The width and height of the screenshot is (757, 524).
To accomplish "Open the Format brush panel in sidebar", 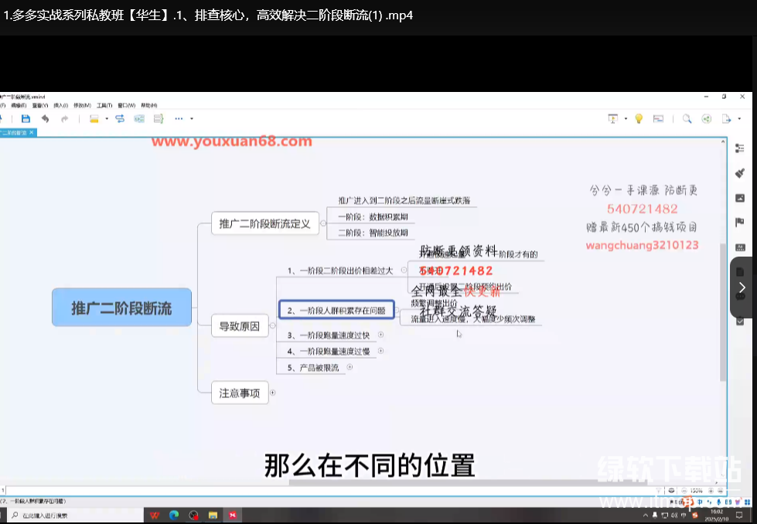I will (739, 173).
